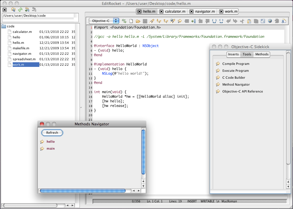293x209 pixels.
Task: Select makefile.m in the file list
Action: 21,48
